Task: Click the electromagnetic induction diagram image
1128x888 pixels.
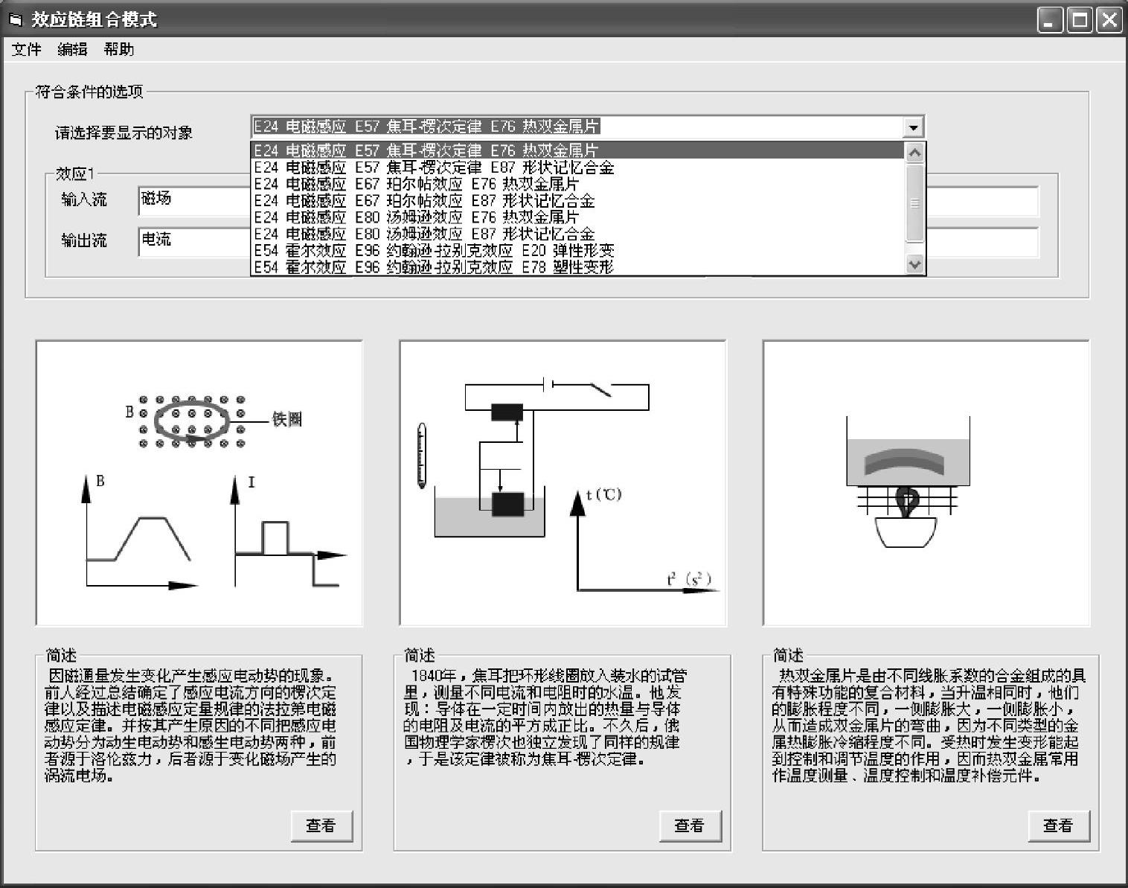Action: [199, 483]
